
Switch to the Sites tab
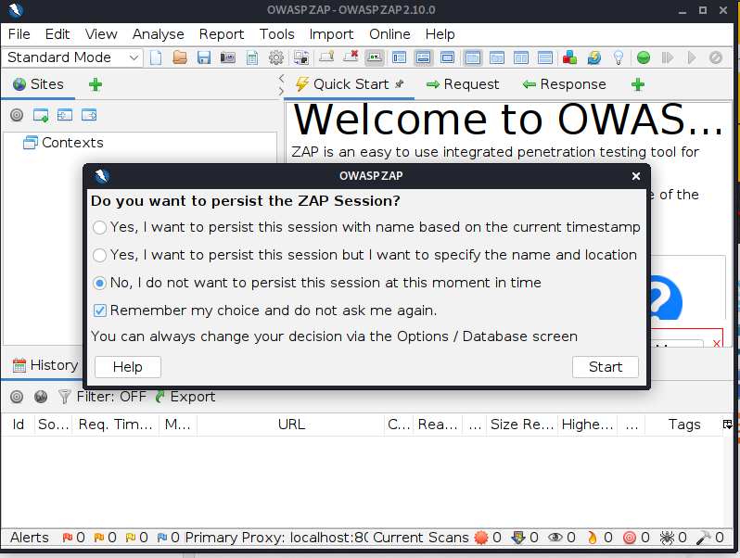(38, 84)
